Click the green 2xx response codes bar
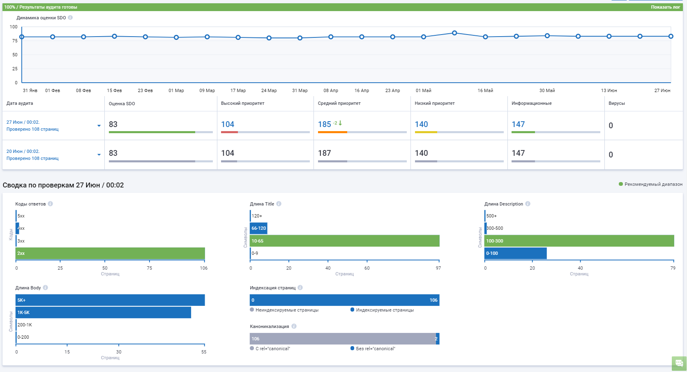687x372 pixels. (x=110, y=253)
